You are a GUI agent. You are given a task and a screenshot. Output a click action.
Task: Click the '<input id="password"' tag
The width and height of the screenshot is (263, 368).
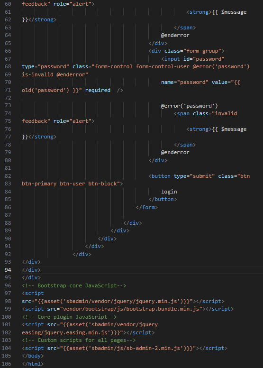pos(192,59)
